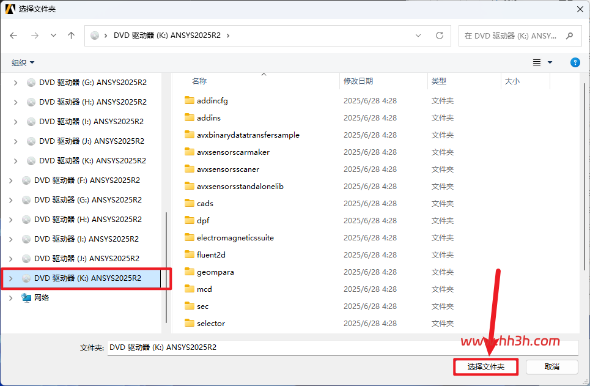Screen dimensions: 590x386
Task: Select DVD 驱动器 (F:) ANSYS2025R2 in the tree
Action: [x=87, y=180]
